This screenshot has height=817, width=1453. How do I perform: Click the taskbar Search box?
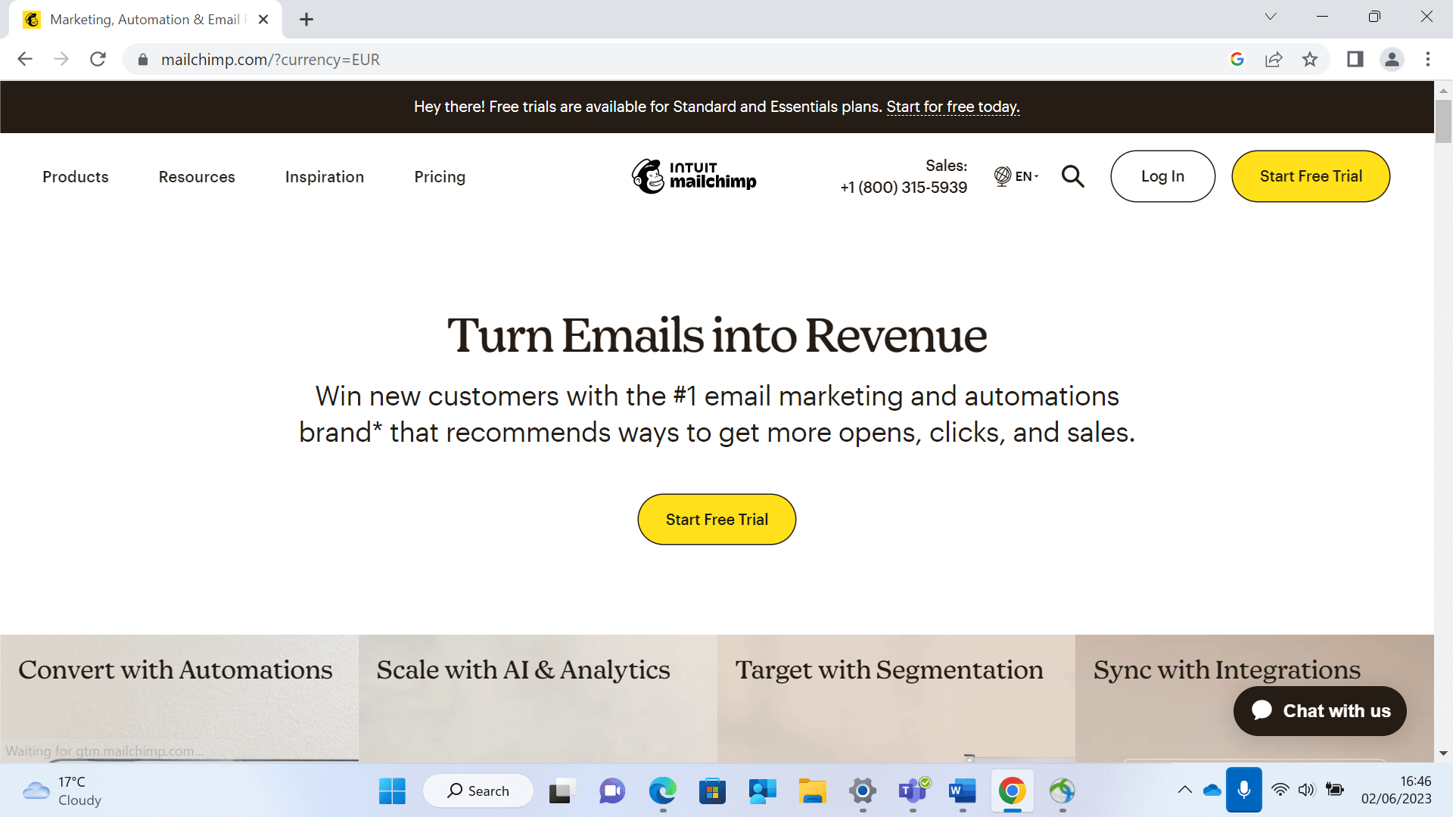point(478,791)
